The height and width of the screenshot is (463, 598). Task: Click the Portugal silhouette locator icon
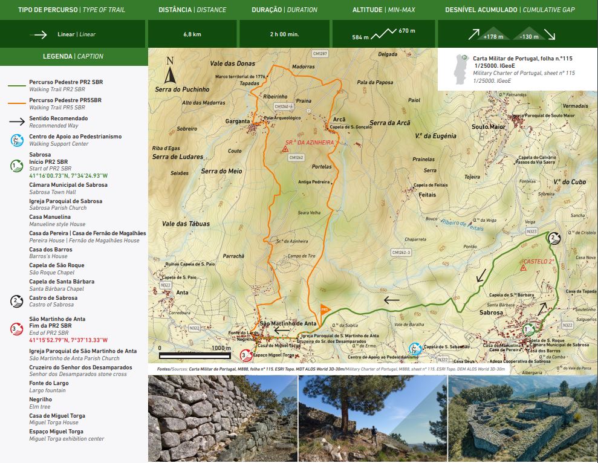tap(460, 68)
